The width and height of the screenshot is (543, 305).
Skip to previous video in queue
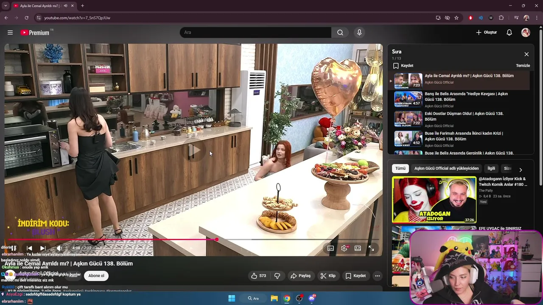(x=29, y=248)
